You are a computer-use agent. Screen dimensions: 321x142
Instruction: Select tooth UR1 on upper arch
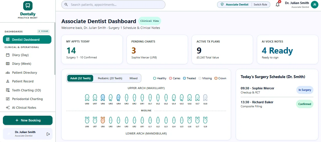(x=142, y=97)
